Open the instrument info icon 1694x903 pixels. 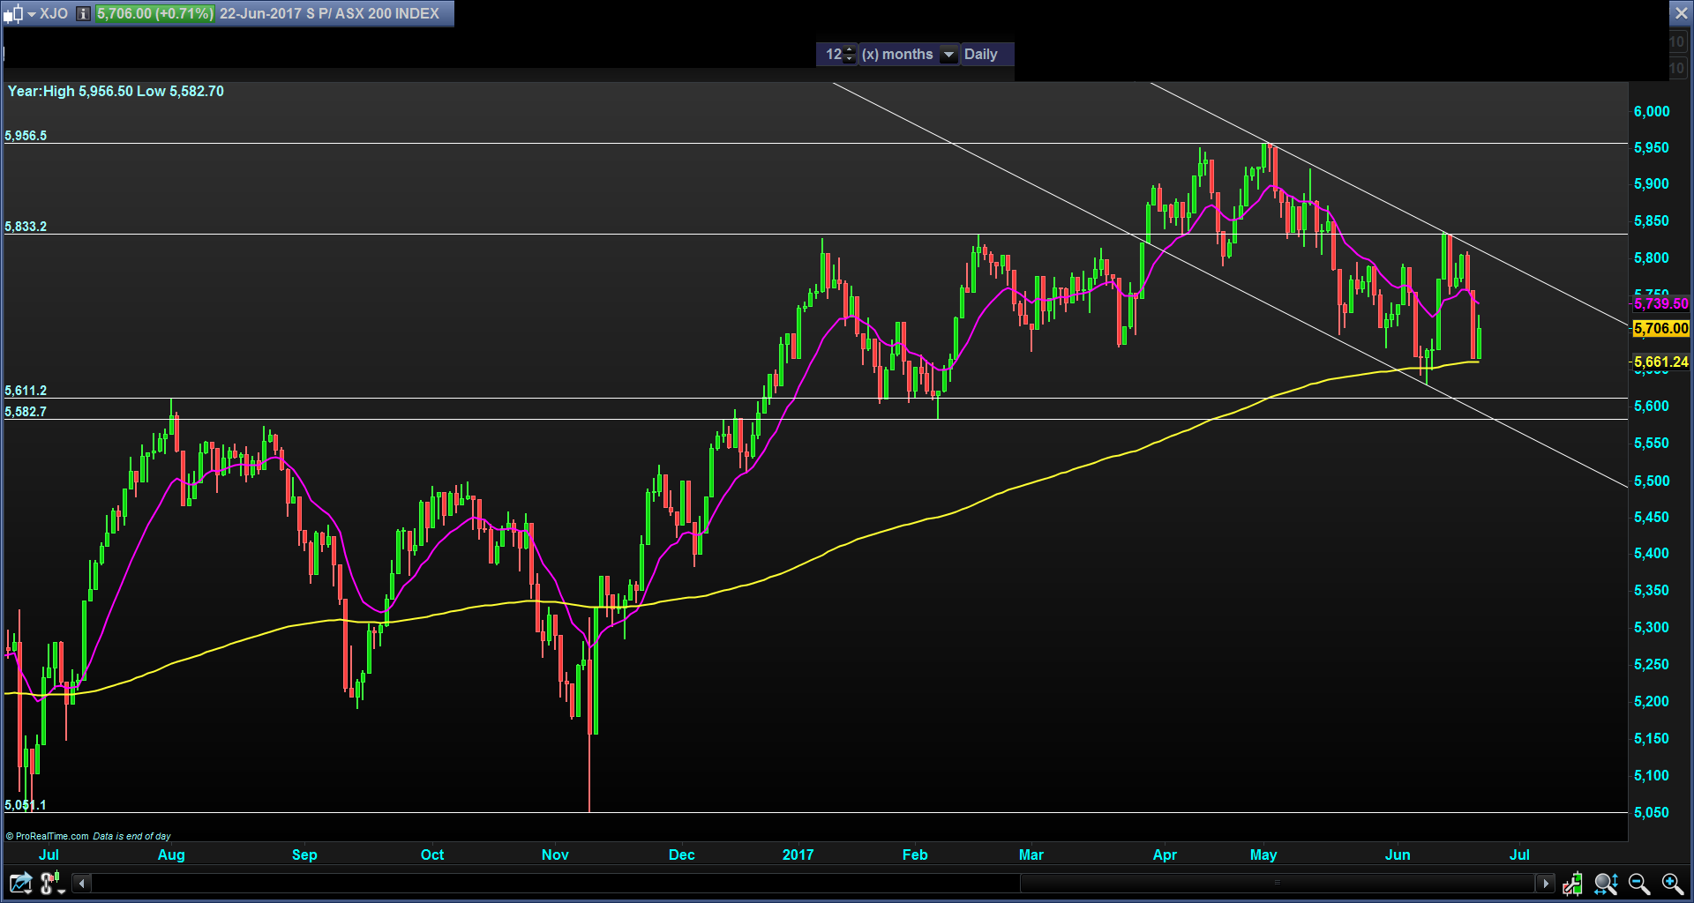[x=83, y=14]
